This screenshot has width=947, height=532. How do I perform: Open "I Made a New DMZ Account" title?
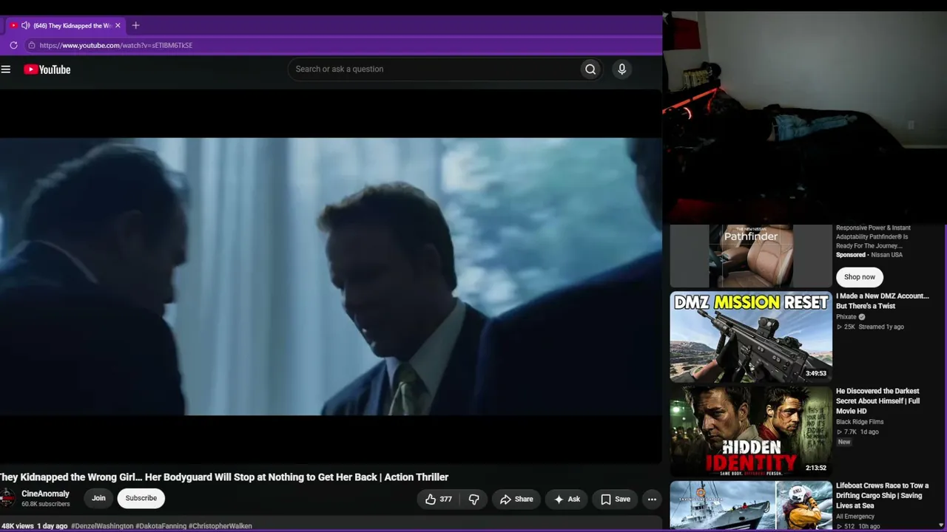coord(883,301)
